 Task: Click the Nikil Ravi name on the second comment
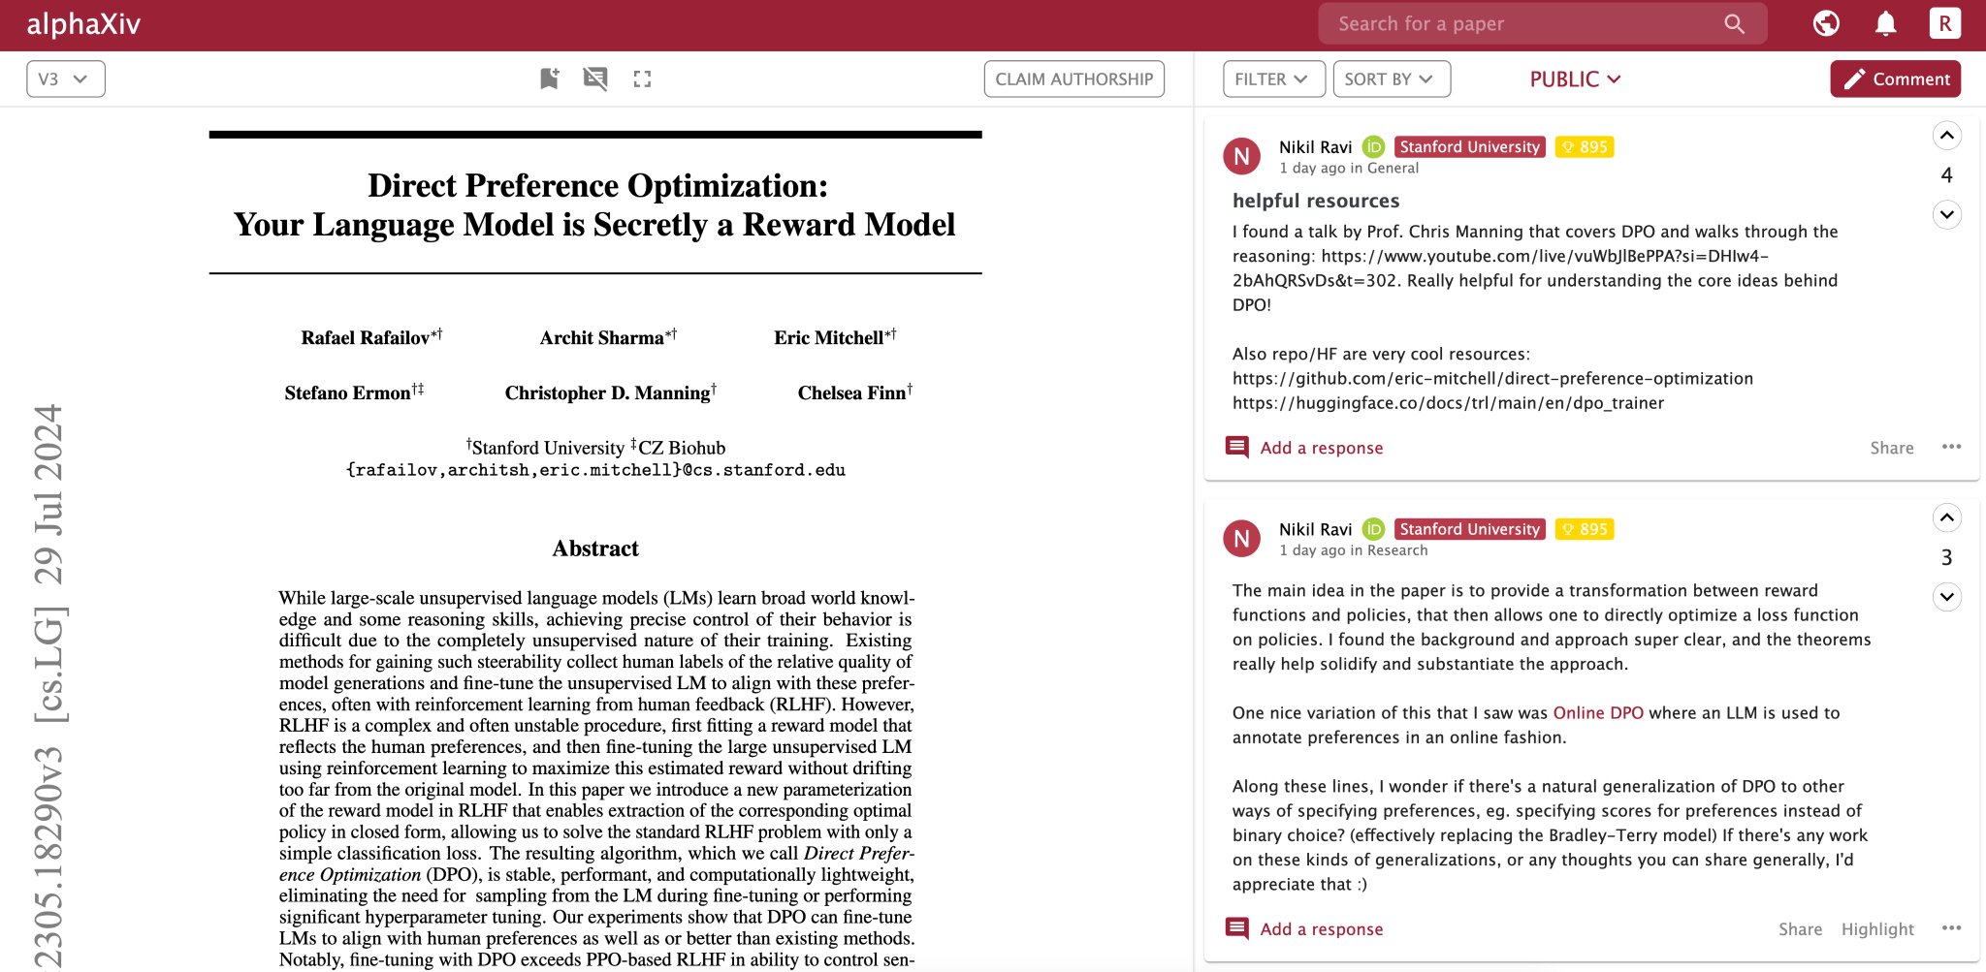click(x=1315, y=529)
